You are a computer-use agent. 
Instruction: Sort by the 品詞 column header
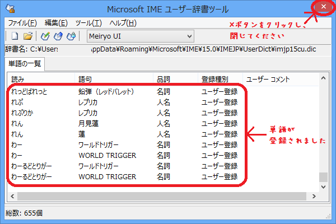(176, 80)
